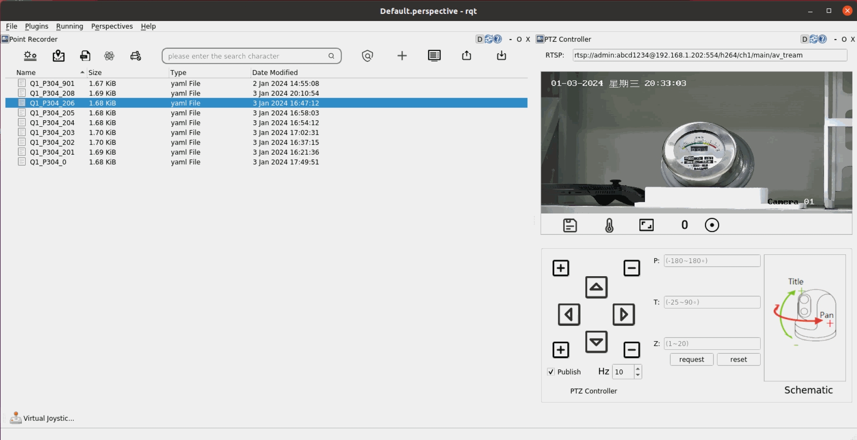Click the export upload icon
Screen dimensions: 857x440
click(x=466, y=56)
